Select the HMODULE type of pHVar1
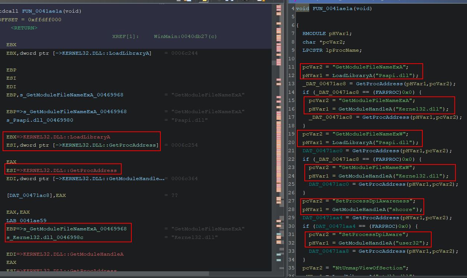 (314, 33)
